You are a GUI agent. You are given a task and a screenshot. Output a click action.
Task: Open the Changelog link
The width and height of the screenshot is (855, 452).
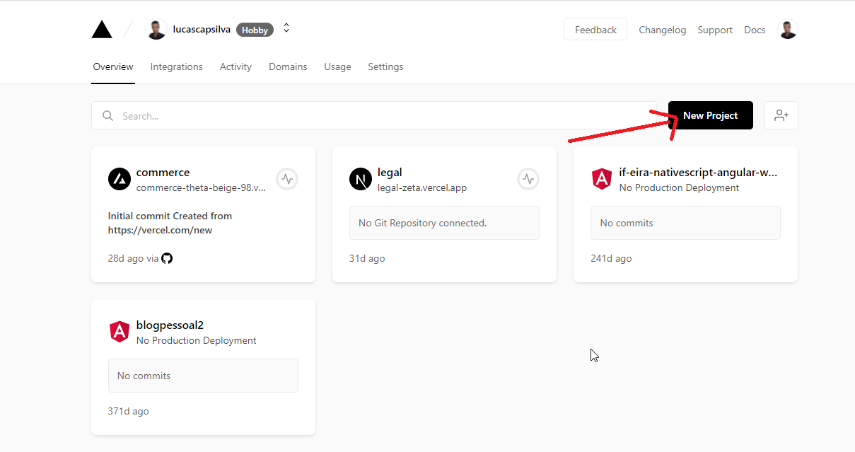(x=663, y=30)
